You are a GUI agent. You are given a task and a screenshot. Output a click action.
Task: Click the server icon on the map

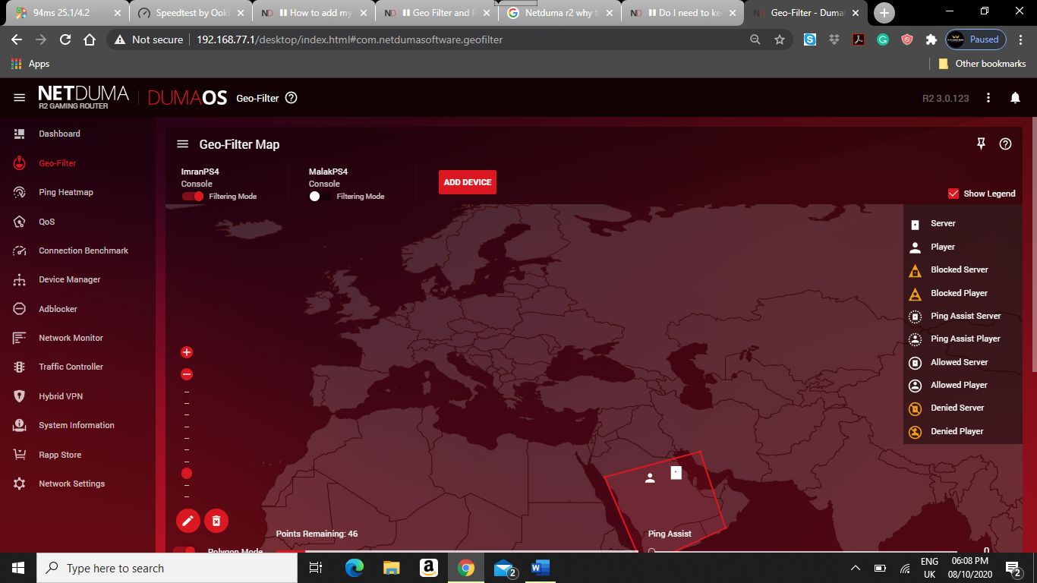[x=676, y=473]
